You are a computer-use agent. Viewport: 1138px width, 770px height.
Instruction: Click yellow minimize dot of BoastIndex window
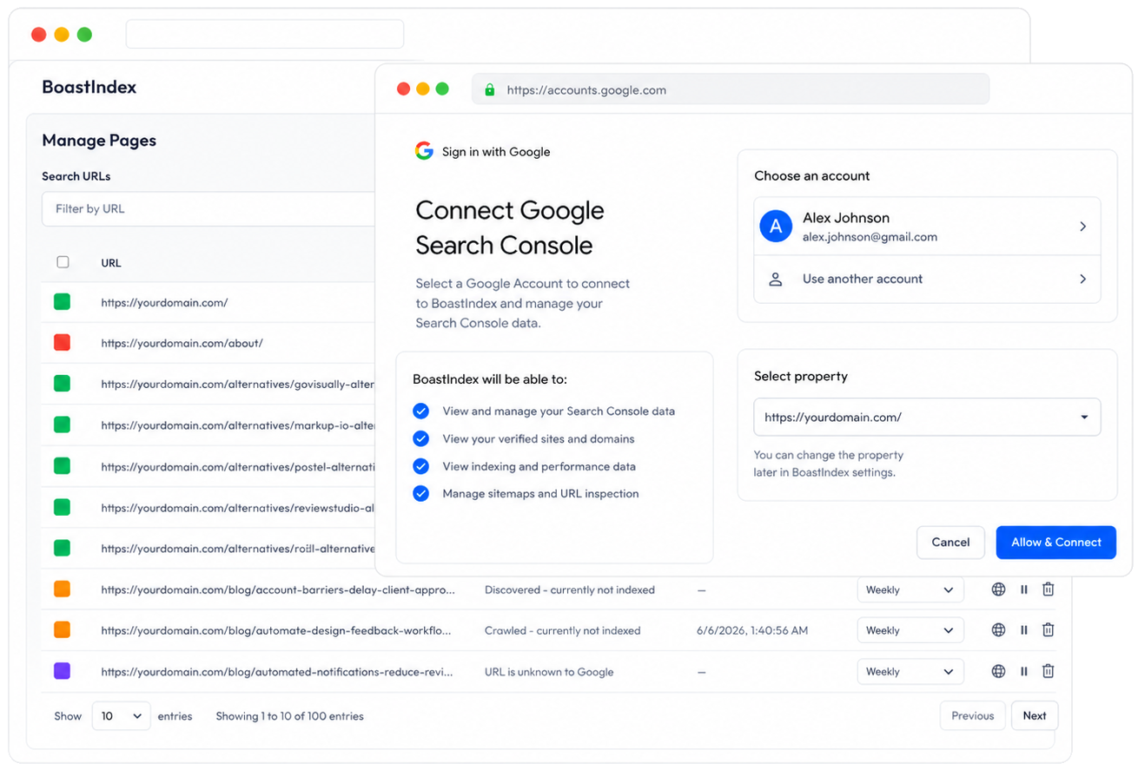(x=62, y=35)
